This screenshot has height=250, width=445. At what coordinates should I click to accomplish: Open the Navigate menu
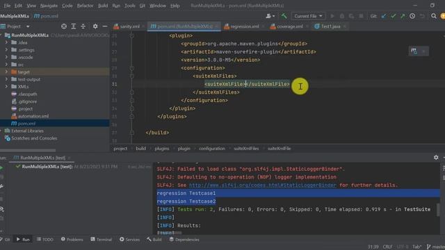tap(49, 6)
